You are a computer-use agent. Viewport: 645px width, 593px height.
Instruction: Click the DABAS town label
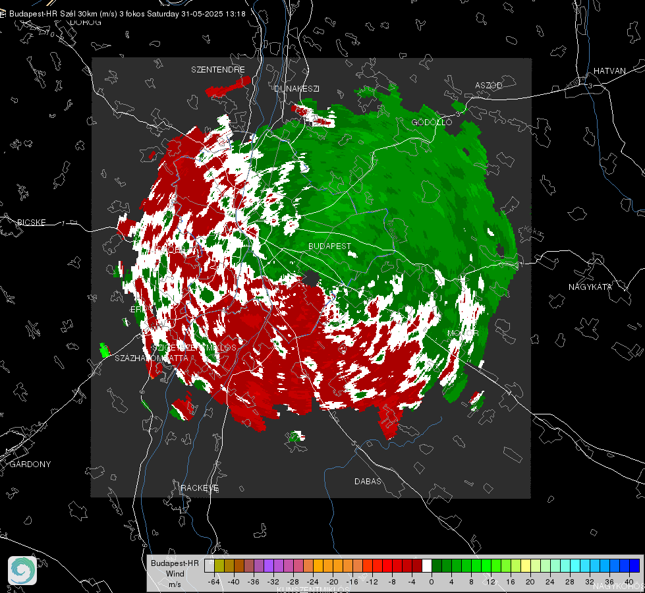tap(368, 482)
